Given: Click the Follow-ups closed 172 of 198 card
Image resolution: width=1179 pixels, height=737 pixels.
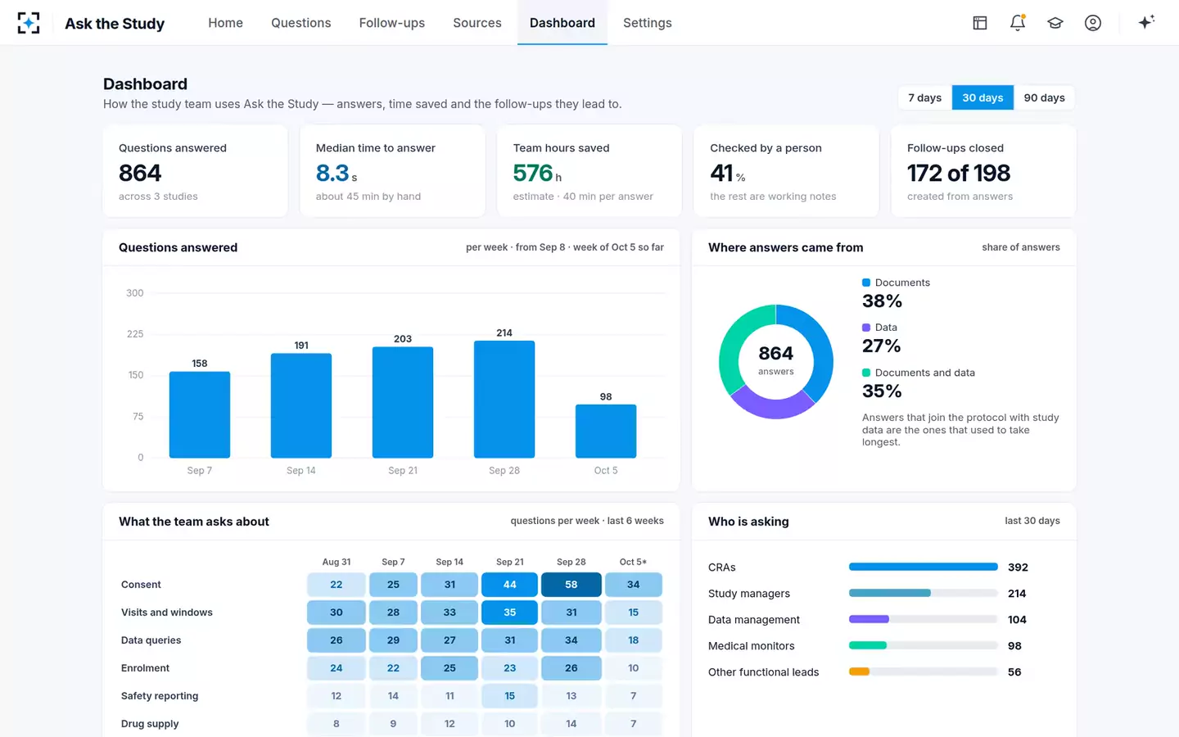Looking at the screenshot, I should (x=983, y=171).
